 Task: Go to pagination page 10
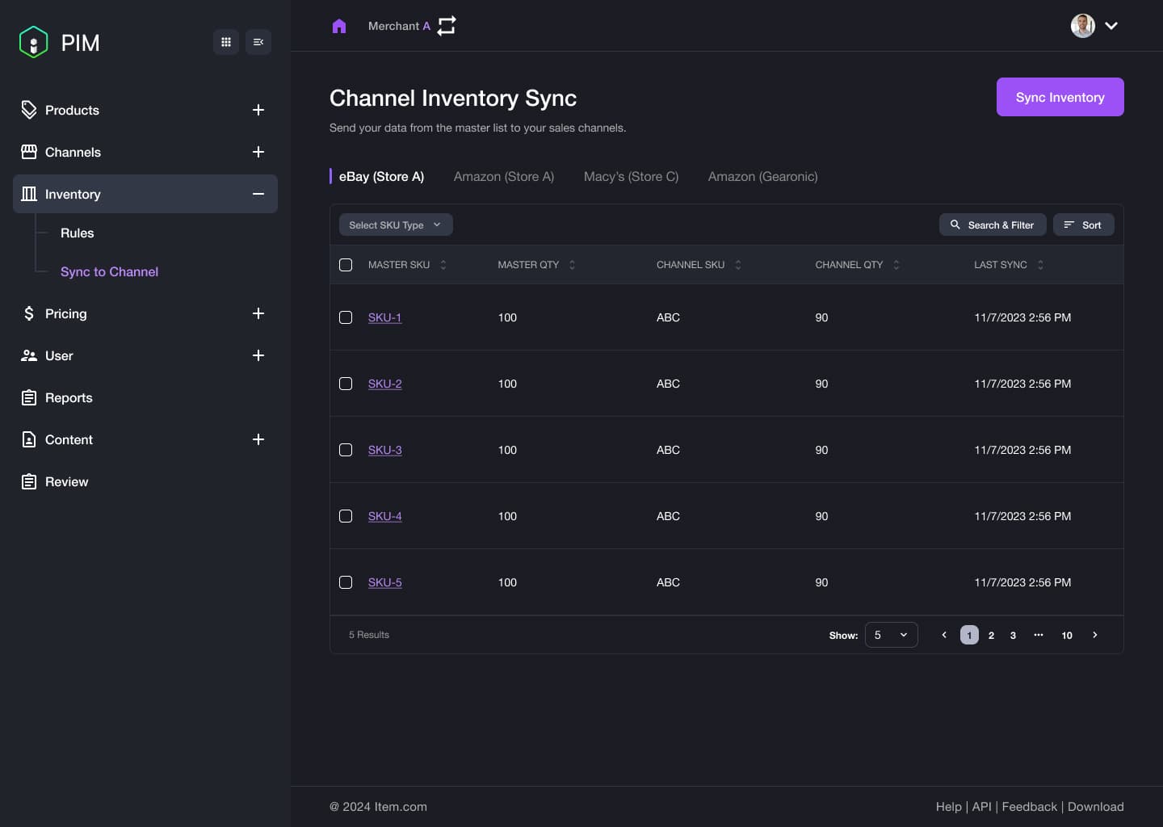[1067, 635]
